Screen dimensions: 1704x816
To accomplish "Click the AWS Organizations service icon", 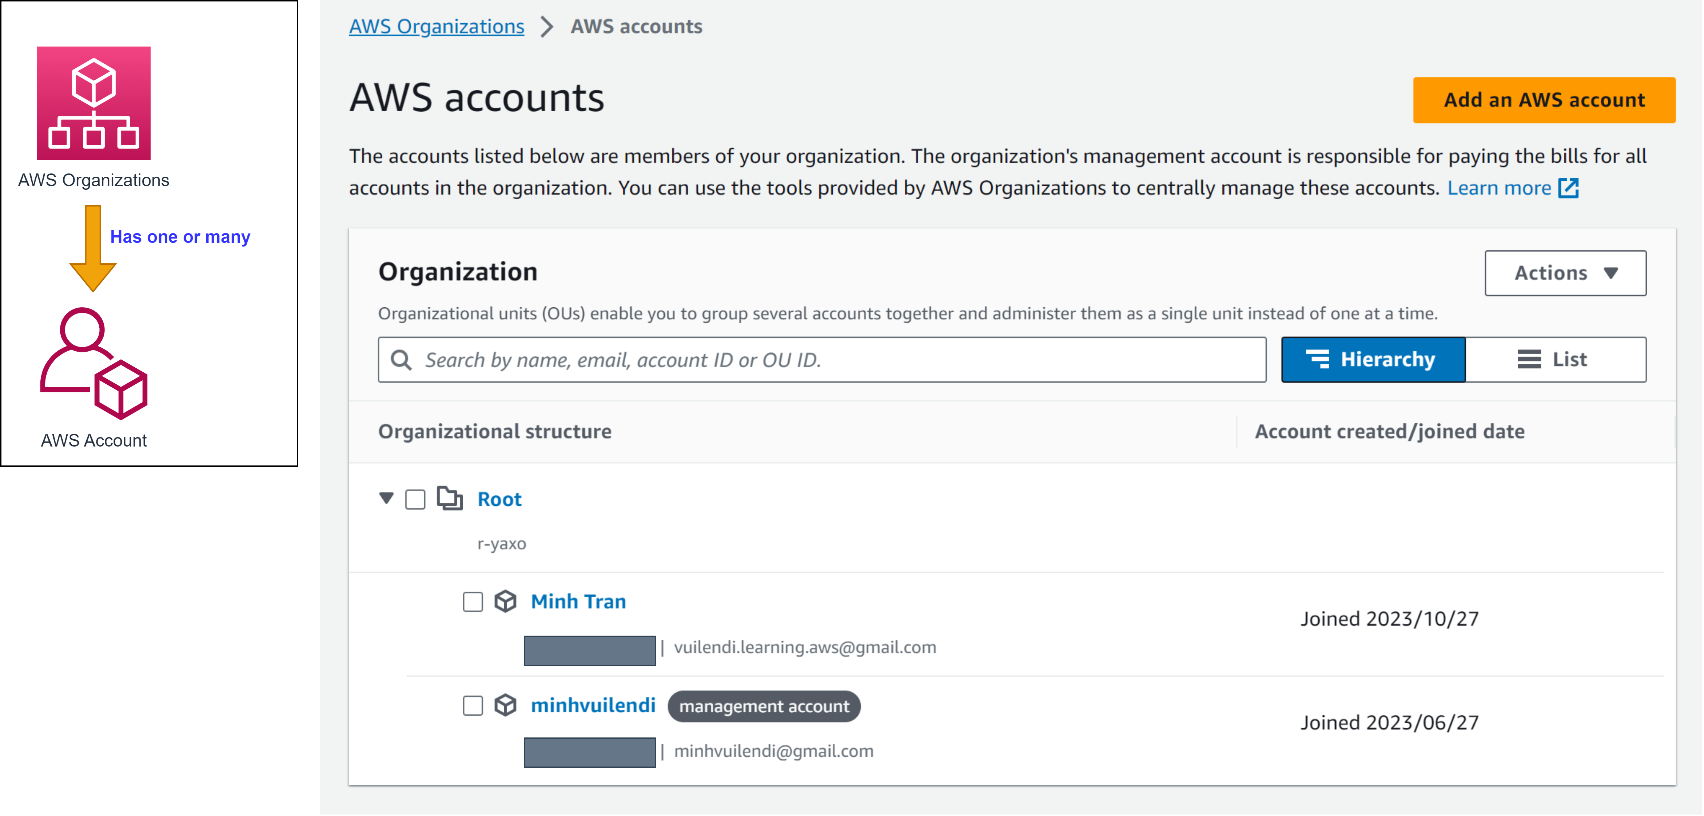I will click(94, 103).
